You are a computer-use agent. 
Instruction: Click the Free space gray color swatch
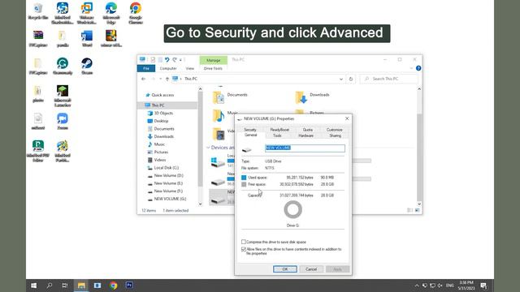(244, 184)
